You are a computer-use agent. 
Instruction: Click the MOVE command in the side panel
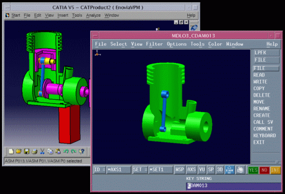(x=259, y=102)
